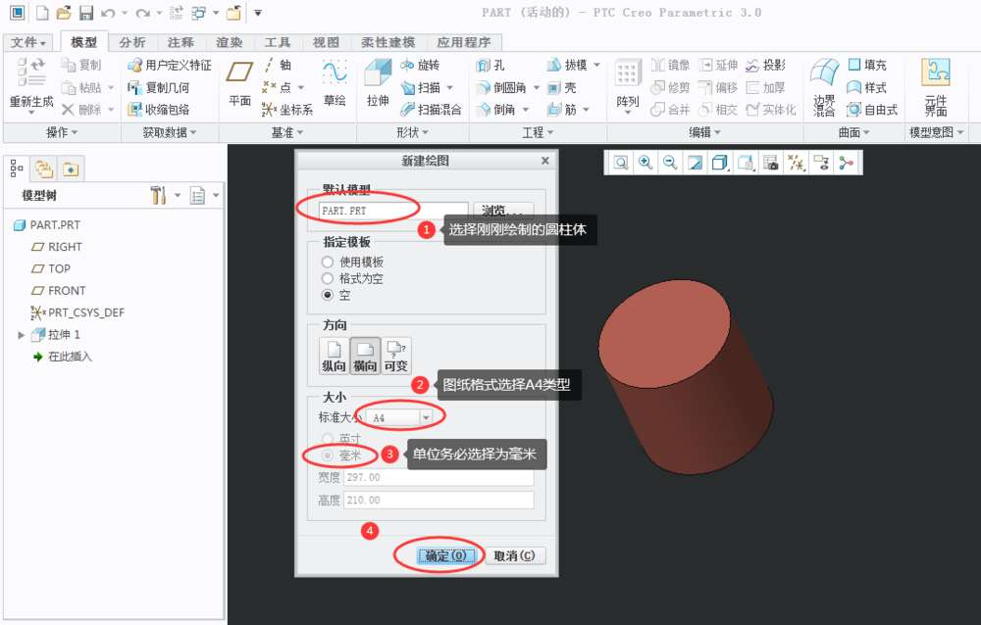Open the 形状 group dropdown
This screenshot has width=981, height=625.
412,132
